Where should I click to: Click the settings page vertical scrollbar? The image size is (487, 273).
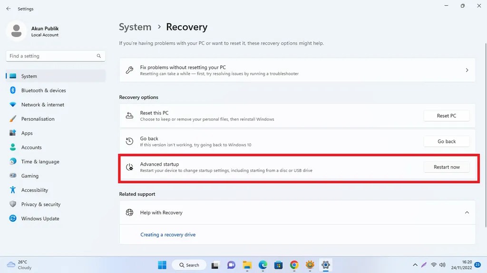[486, 135]
